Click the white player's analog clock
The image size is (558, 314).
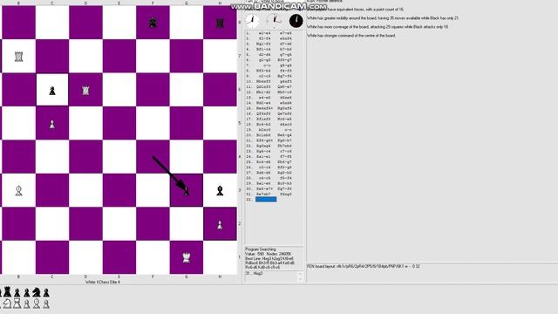pyautogui.click(x=252, y=21)
